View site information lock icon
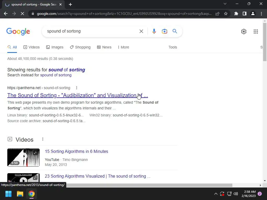 point(33,14)
